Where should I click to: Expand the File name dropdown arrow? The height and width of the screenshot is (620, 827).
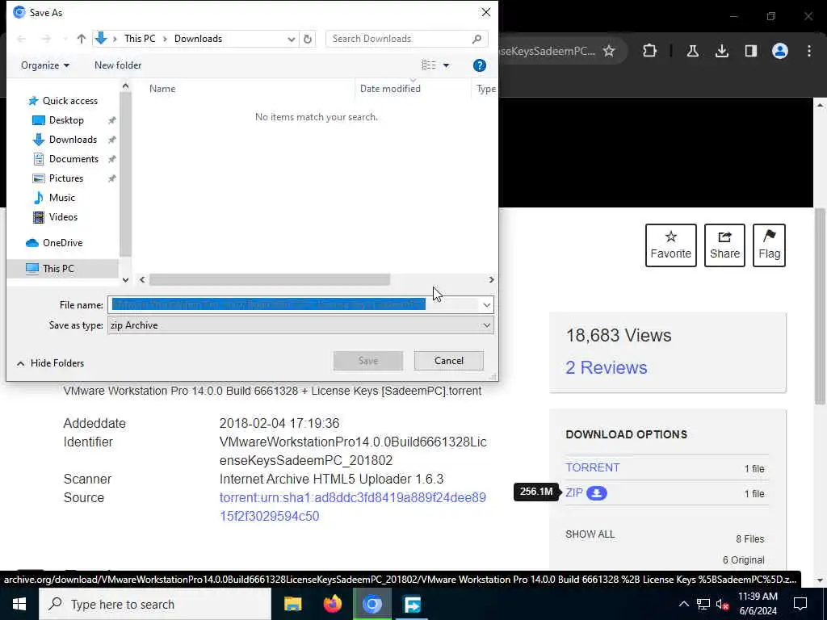[487, 304]
